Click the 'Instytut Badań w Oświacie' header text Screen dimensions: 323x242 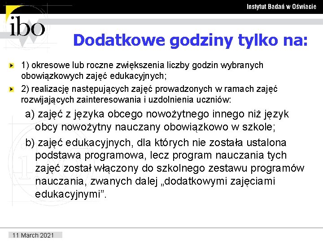(281, 7)
